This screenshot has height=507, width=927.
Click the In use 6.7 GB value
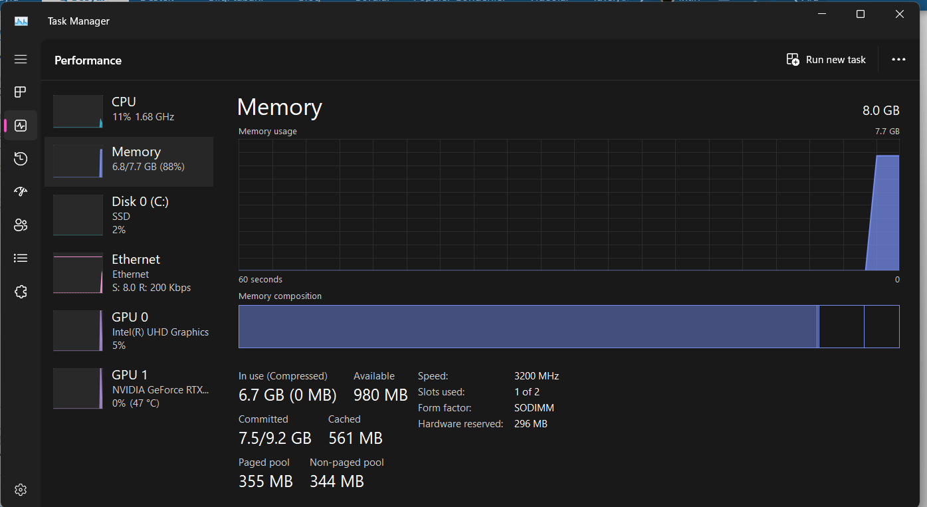(x=287, y=395)
